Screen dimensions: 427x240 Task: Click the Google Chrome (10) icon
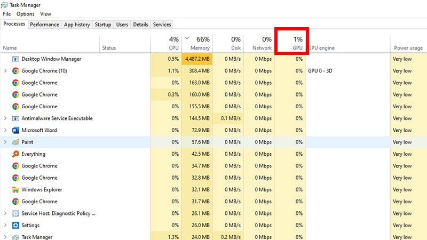click(15, 71)
